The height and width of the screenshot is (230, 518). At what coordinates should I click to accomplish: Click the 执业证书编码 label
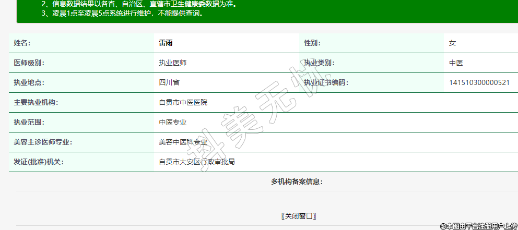tap(326, 83)
